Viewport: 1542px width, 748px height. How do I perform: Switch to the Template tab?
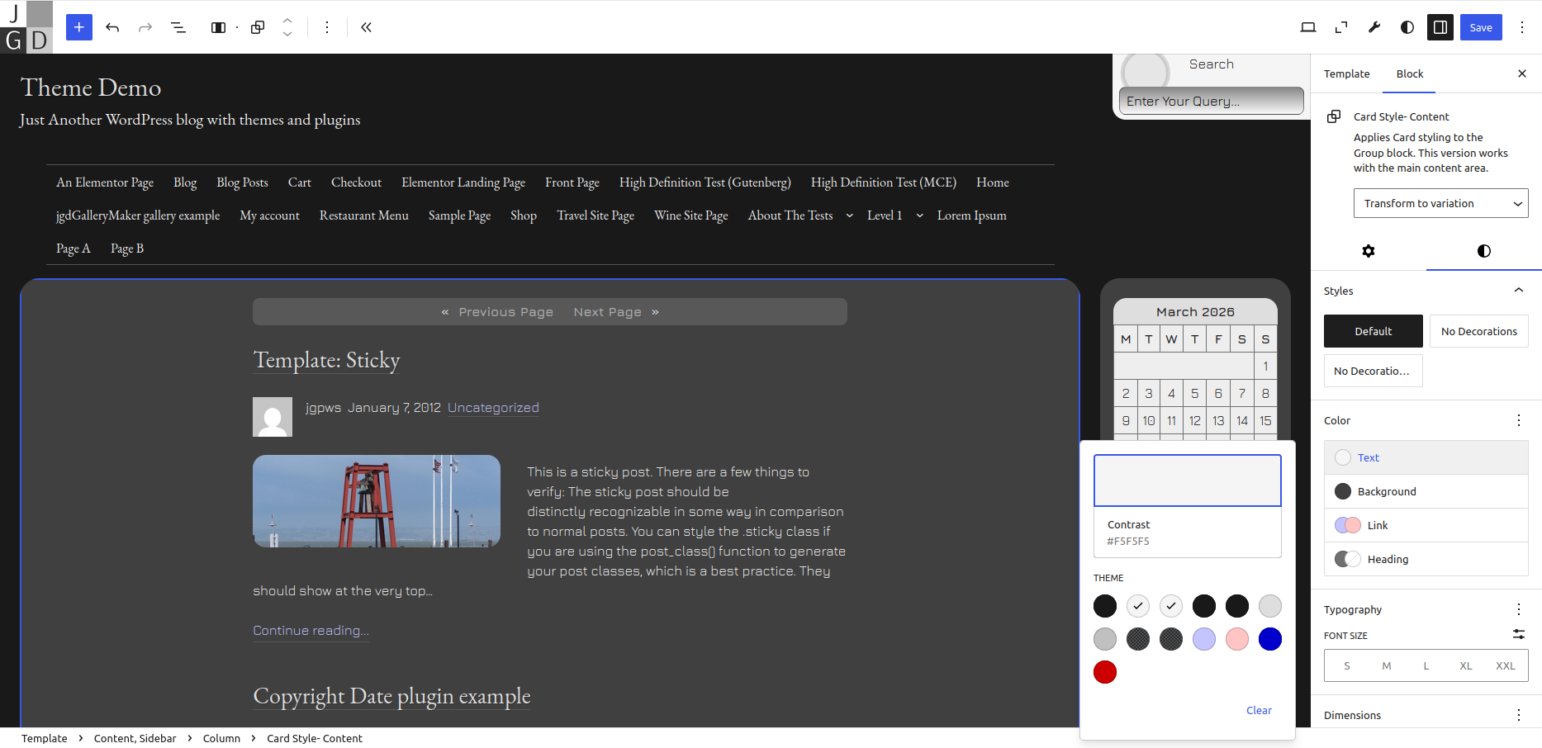[x=1346, y=73]
